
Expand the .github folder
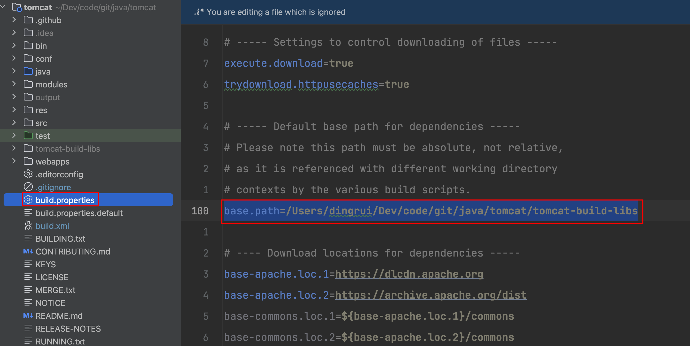(x=14, y=20)
